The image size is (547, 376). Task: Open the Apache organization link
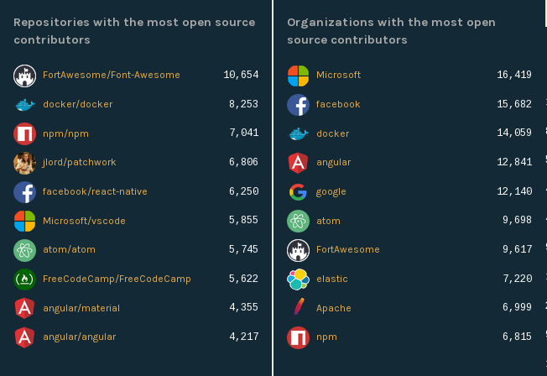pyautogui.click(x=334, y=308)
